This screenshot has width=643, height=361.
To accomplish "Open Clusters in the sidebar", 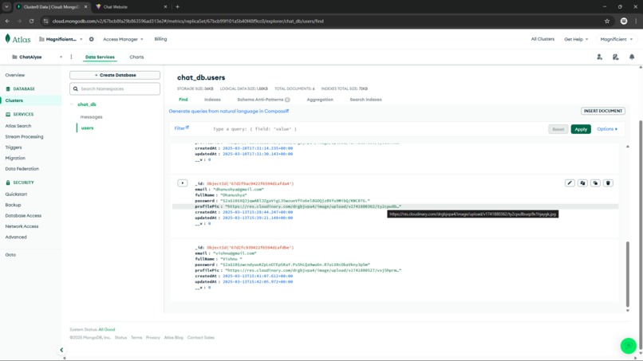I will tap(14, 100).
